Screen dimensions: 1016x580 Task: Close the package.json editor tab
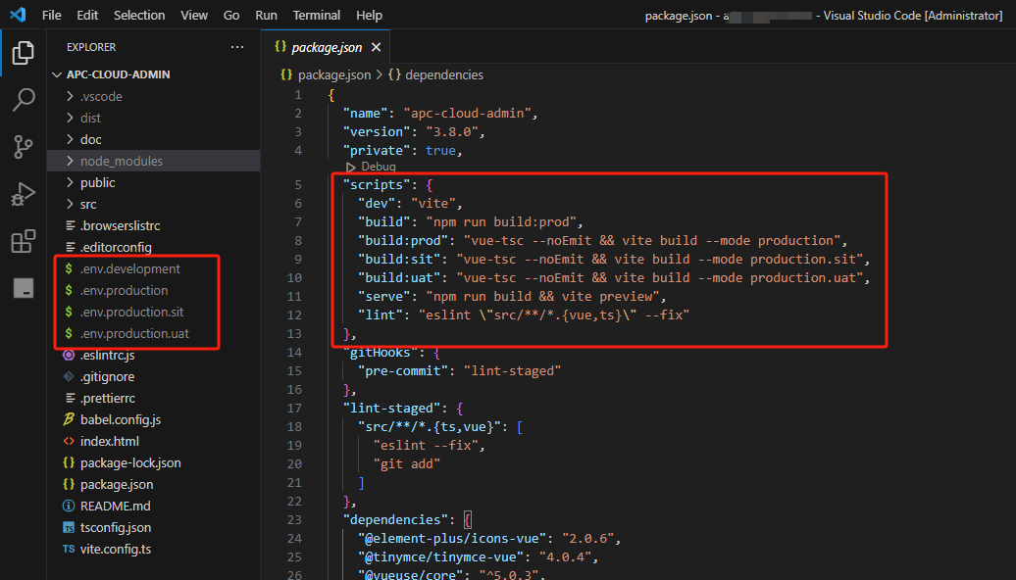click(376, 47)
